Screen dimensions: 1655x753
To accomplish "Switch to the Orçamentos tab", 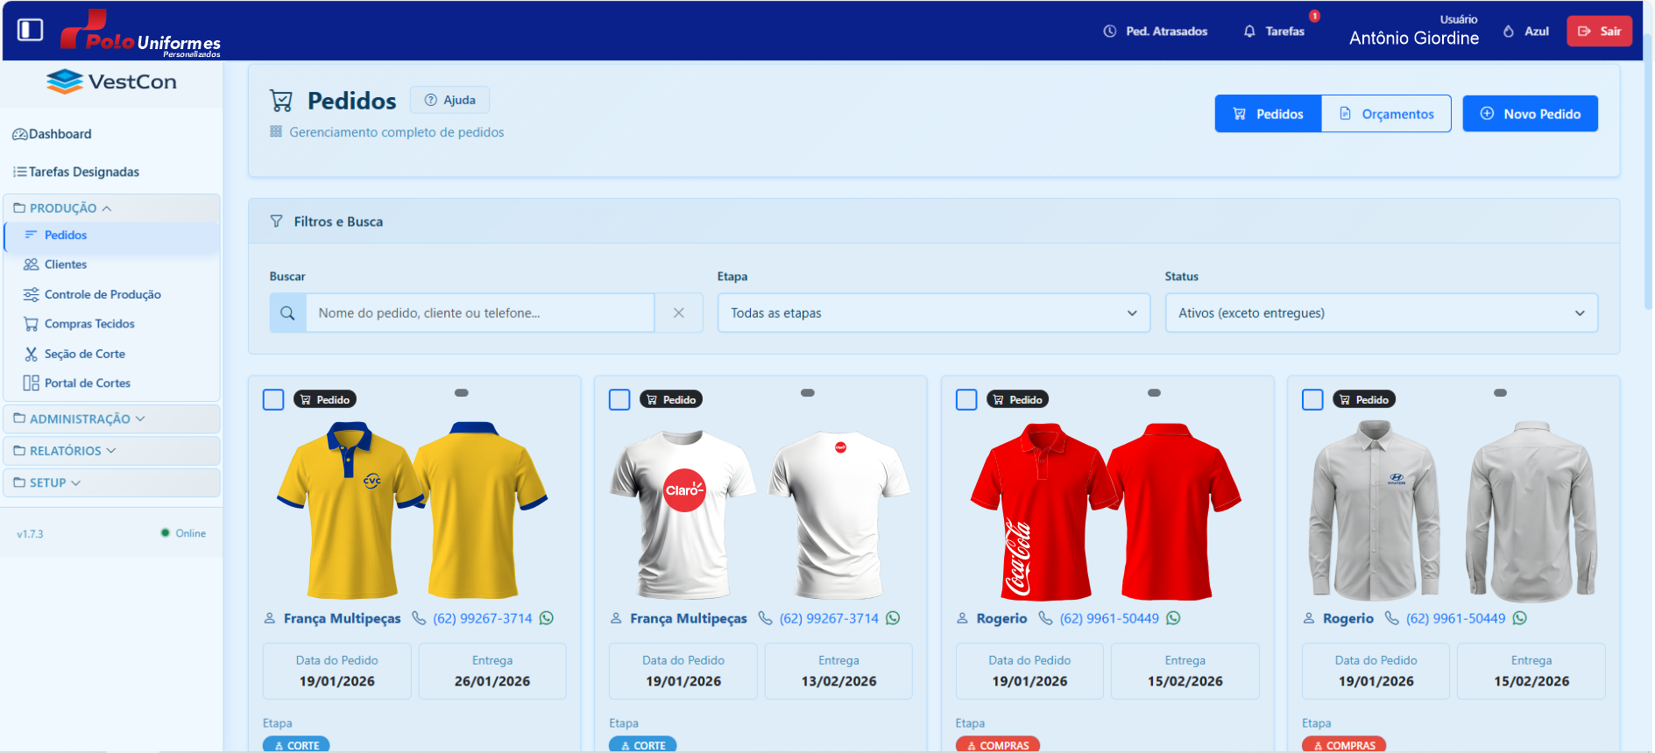I will click(1386, 114).
